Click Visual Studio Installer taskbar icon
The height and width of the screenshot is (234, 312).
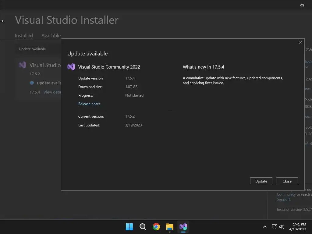[183, 227]
